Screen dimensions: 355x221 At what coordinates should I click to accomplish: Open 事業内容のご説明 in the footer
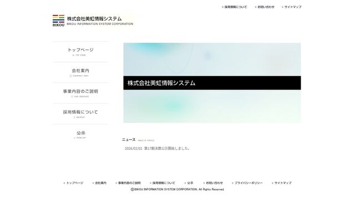pos(128,183)
